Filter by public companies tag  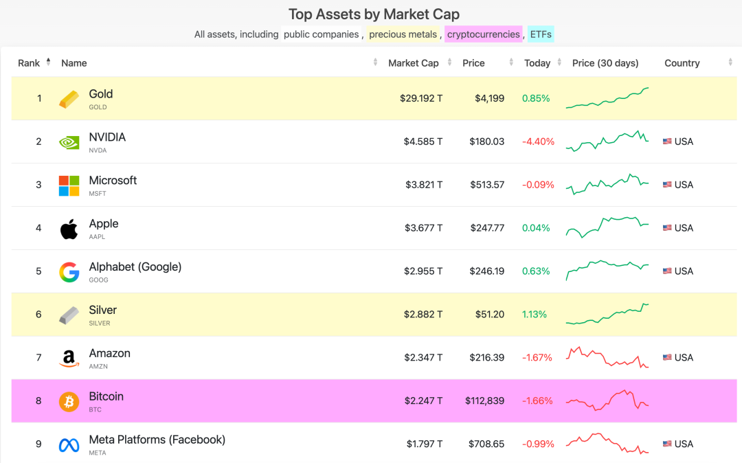(x=322, y=34)
